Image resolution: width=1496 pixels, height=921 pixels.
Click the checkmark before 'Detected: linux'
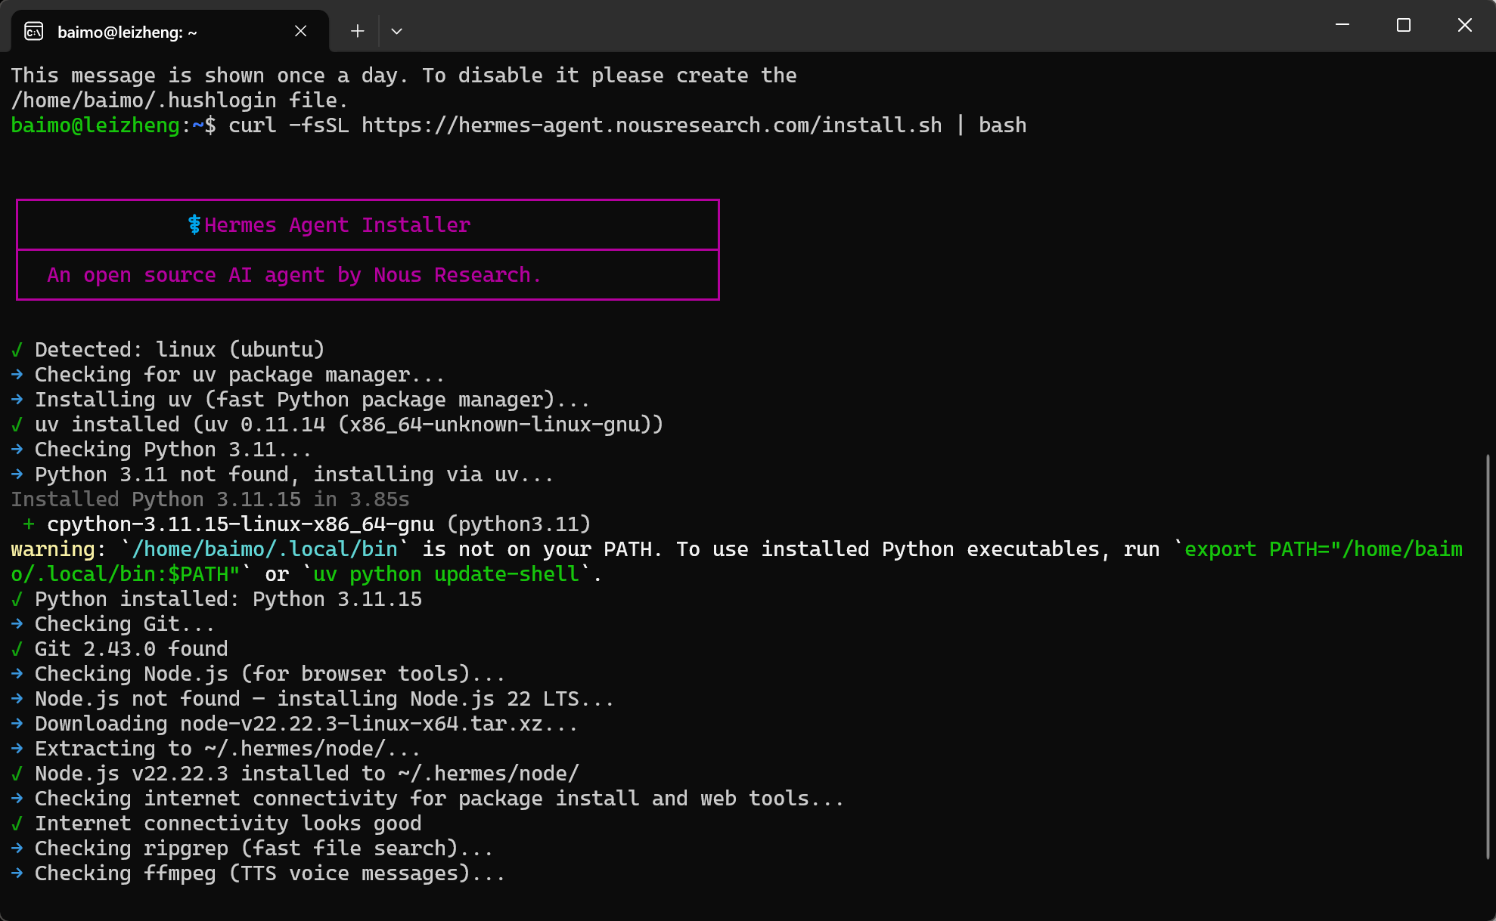17,350
